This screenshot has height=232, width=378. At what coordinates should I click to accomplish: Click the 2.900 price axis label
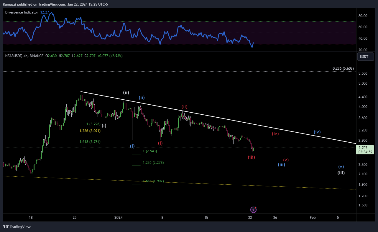click(x=363, y=141)
